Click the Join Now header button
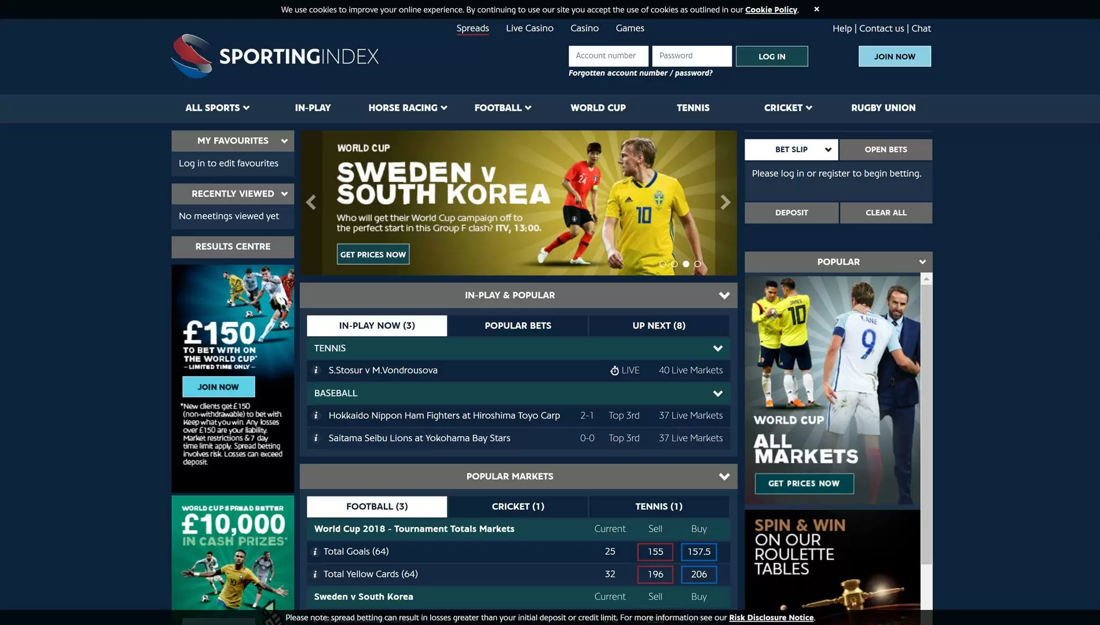 tap(894, 56)
